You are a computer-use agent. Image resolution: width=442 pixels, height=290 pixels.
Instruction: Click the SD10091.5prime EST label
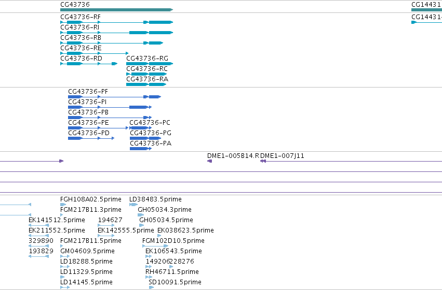pos(175,283)
